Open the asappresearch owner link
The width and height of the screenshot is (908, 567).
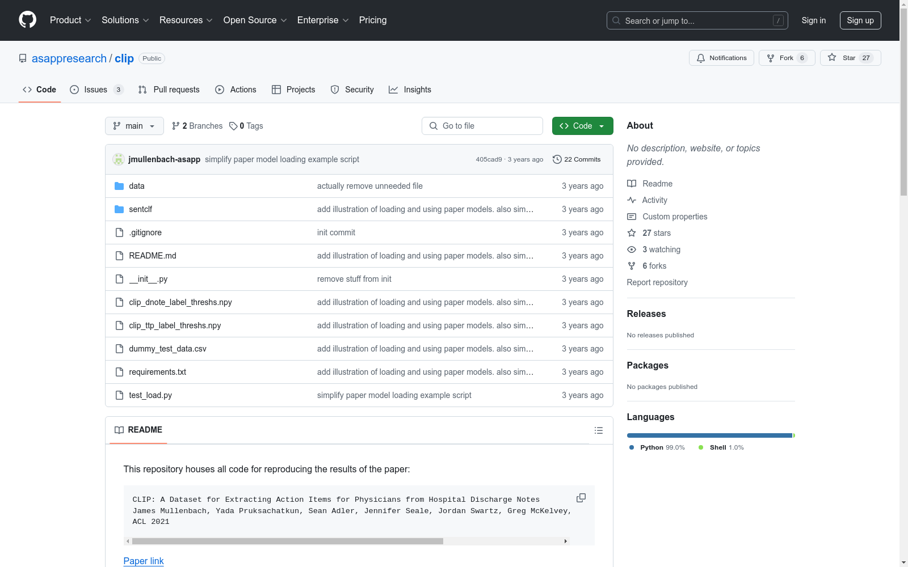click(69, 58)
